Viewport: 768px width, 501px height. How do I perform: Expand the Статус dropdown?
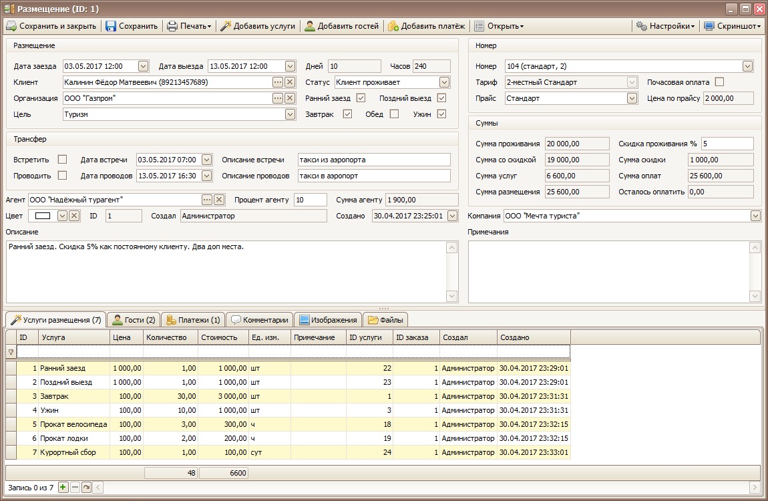[445, 82]
